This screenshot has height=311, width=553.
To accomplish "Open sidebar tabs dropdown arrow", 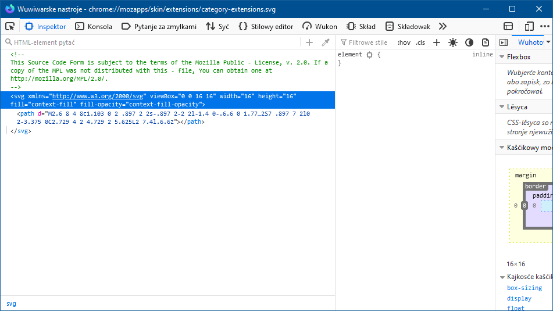I will (x=548, y=42).
